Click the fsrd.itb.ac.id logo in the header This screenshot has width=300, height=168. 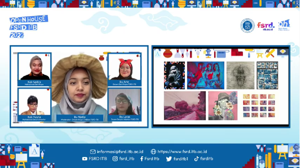[265, 26]
